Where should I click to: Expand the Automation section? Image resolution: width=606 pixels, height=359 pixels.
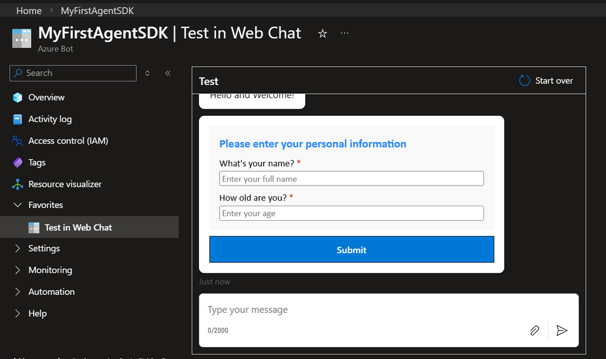18,292
